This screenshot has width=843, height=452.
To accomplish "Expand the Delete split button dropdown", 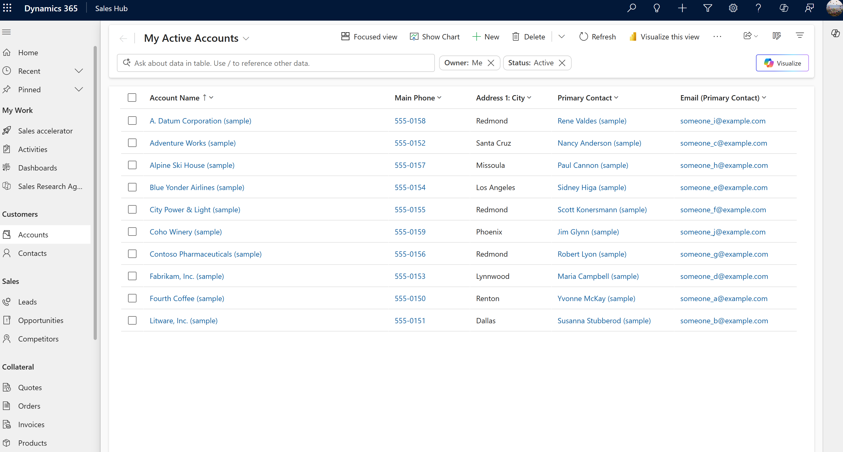I will tap(562, 37).
